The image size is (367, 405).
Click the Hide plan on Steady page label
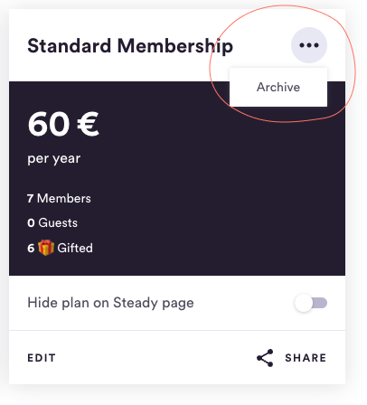point(110,303)
